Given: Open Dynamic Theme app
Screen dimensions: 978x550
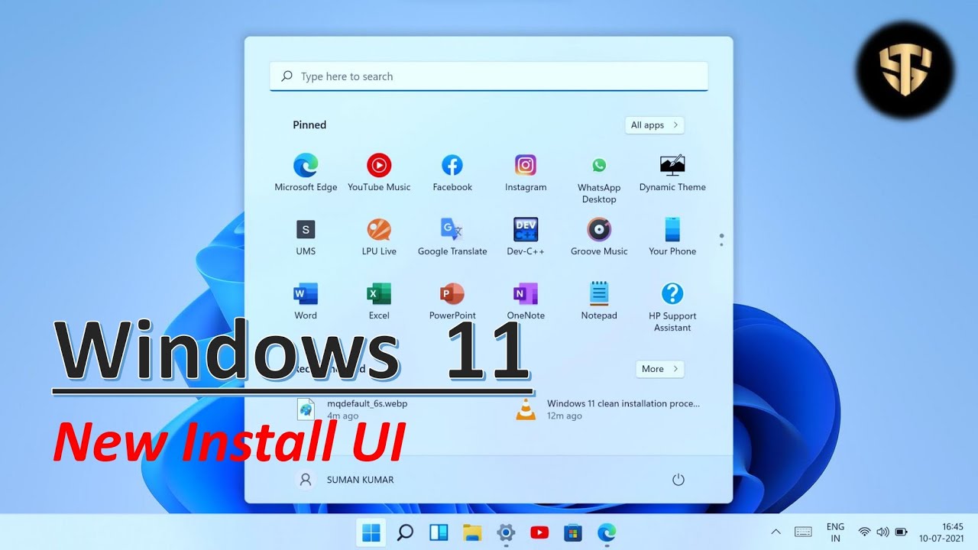Looking at the screenshot, I should tap(672, 173).
